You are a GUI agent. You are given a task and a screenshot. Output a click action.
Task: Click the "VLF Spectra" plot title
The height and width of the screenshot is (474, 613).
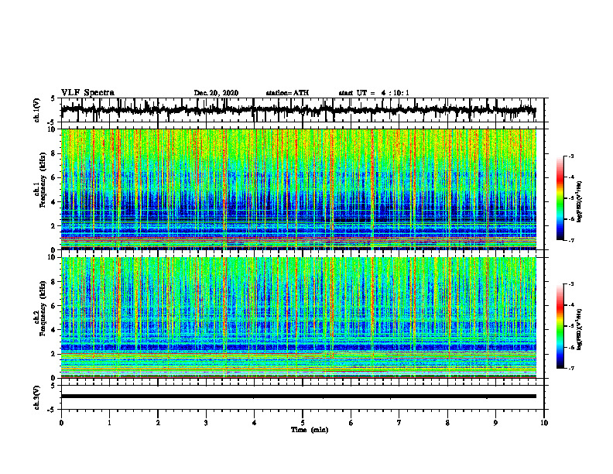pos(87,93)
